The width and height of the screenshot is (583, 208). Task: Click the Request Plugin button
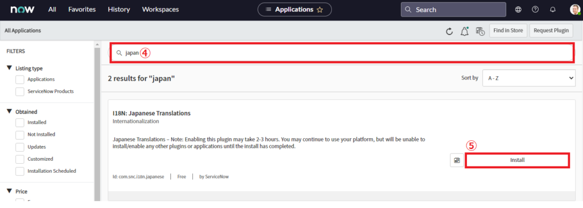[x=551, y=31]
